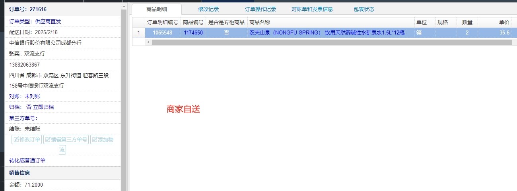
Task: Click the edit icon on 修改订单
Action: point(16,139)
